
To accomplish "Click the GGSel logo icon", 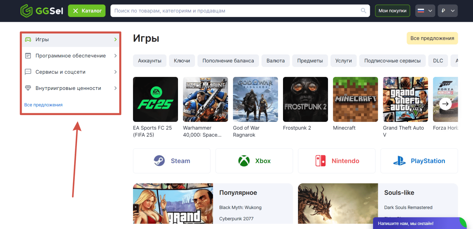I will click(x=26, y=11).
